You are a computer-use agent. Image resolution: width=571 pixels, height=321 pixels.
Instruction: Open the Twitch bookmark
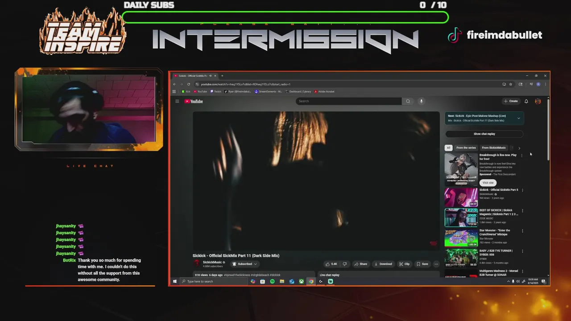pos(215,91)
